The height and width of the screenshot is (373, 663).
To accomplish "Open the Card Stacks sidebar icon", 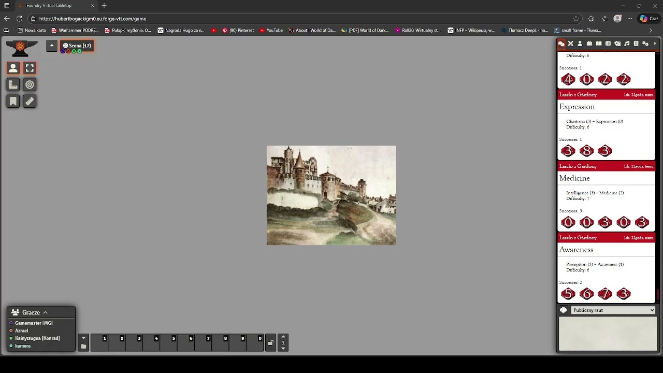I will click(617, 44).
